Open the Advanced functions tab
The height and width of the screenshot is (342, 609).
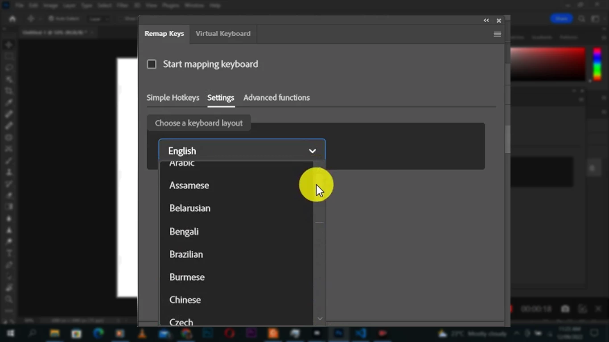(276, 98)
